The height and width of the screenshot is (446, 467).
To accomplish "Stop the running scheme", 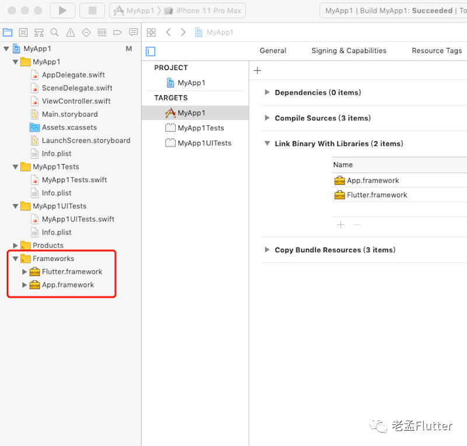I will tap(92, 11).
